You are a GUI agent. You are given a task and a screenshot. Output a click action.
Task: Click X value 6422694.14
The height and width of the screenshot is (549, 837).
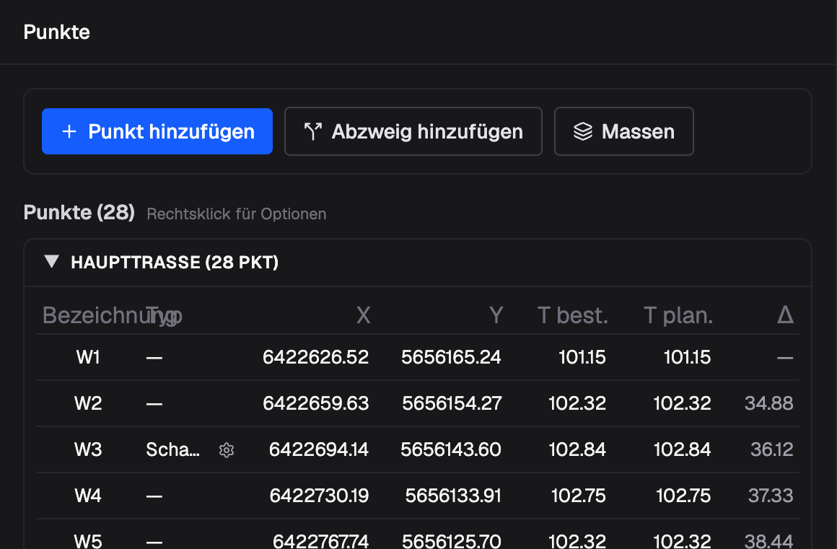click(319, 449)
